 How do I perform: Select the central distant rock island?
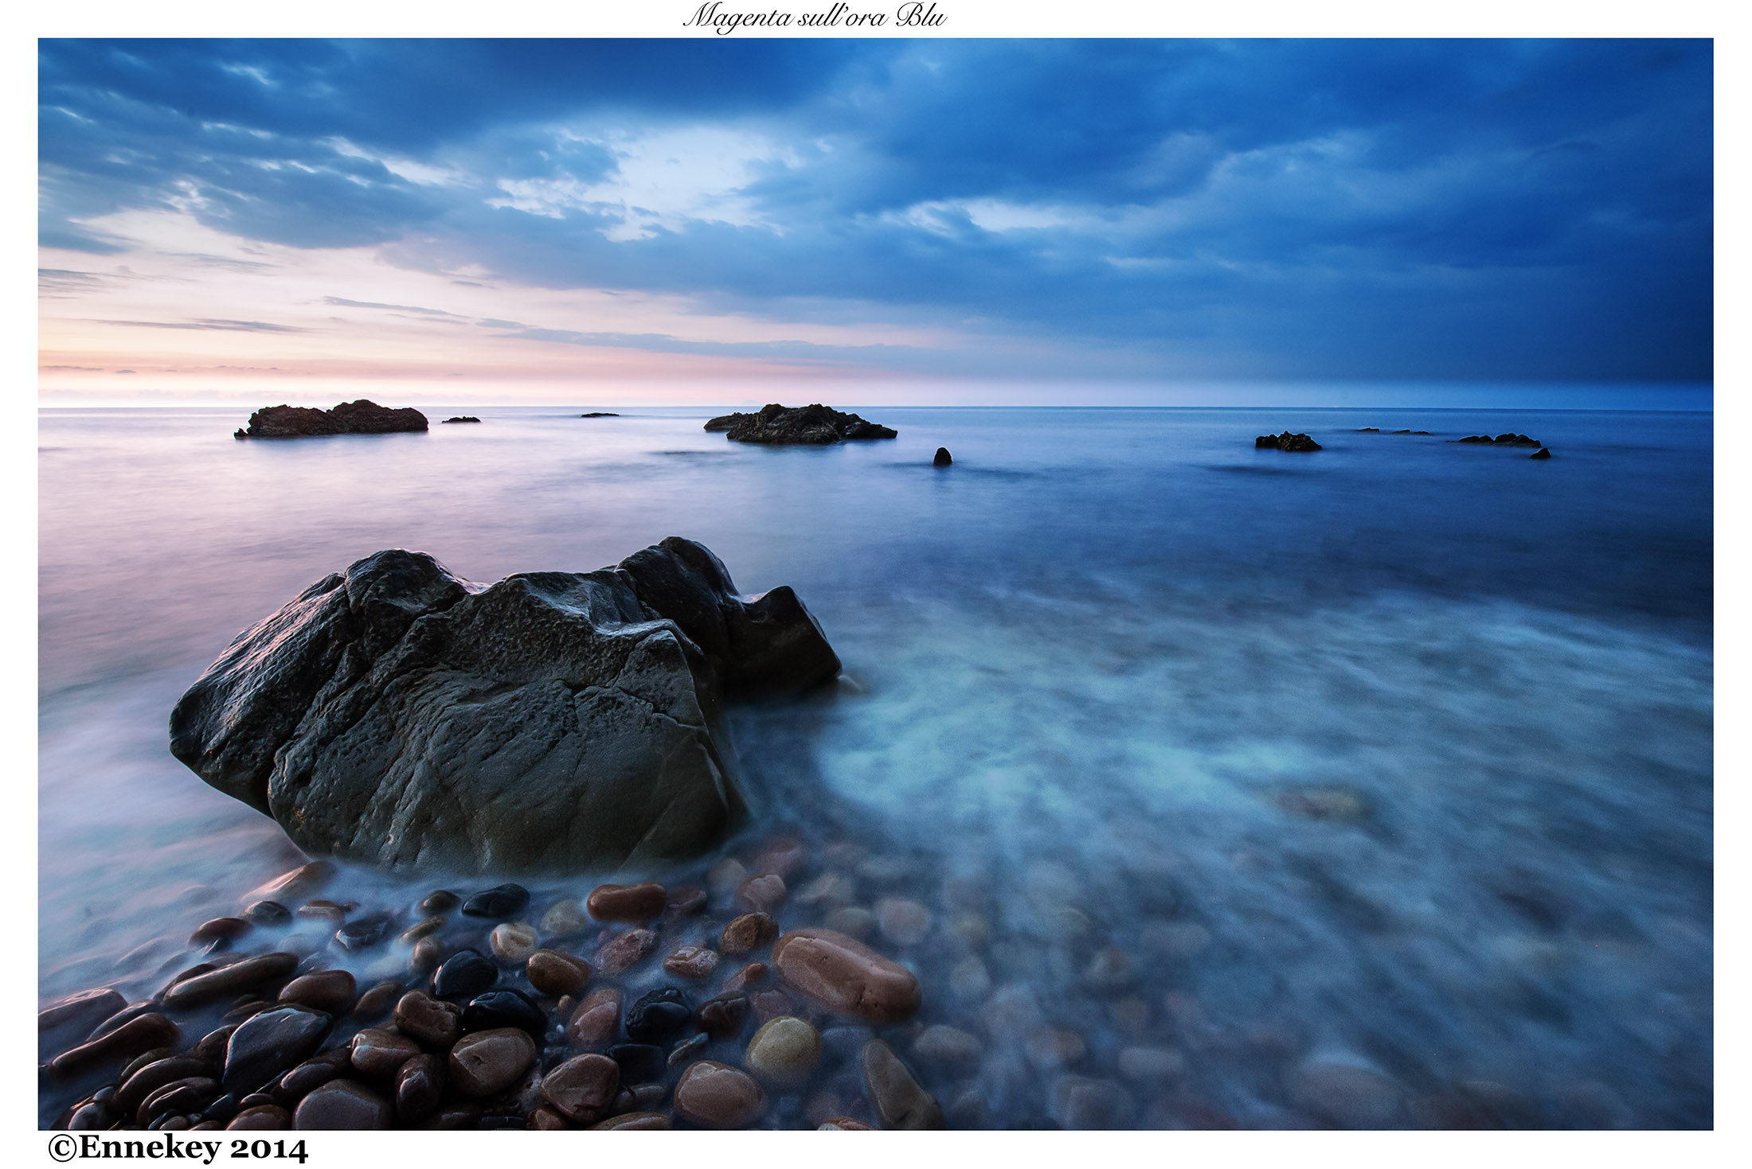[800, 425]
